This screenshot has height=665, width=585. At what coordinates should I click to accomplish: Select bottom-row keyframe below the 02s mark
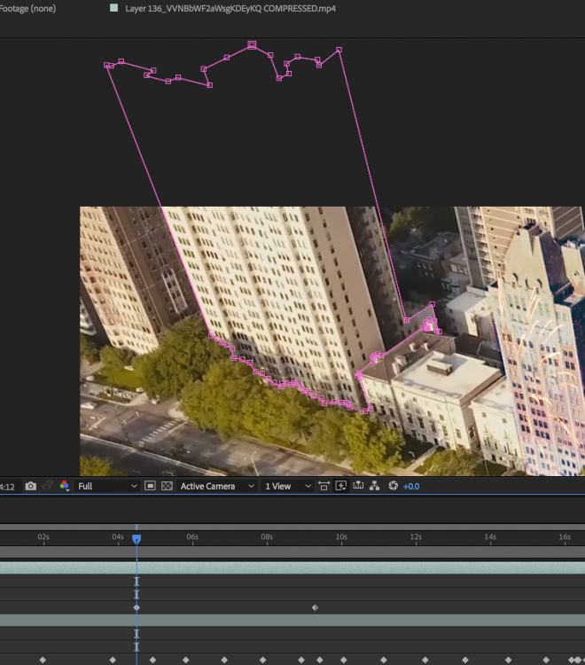pos(43,660)
